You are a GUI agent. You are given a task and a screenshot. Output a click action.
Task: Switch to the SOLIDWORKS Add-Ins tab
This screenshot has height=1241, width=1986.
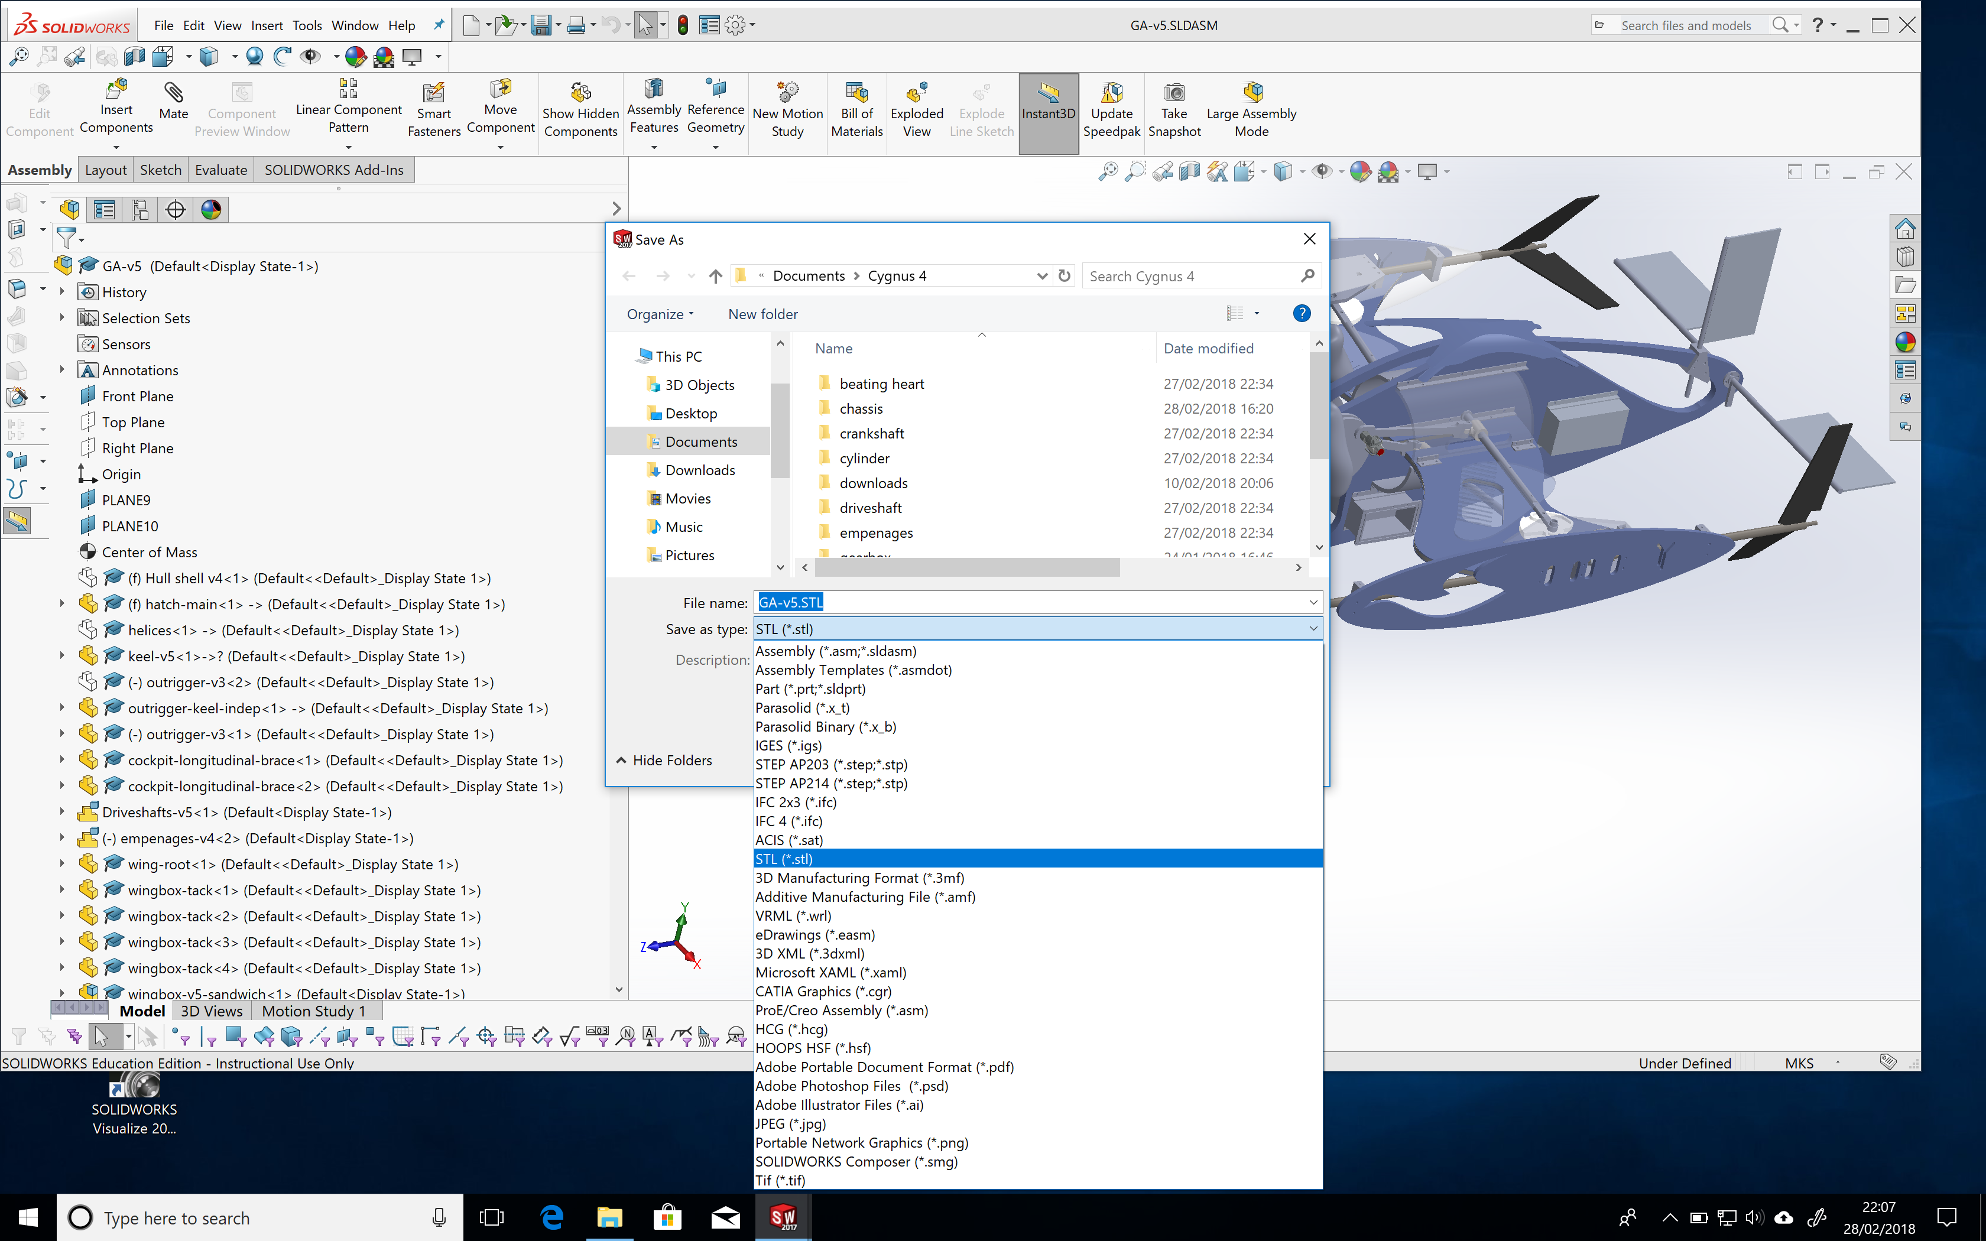point(334,170)
